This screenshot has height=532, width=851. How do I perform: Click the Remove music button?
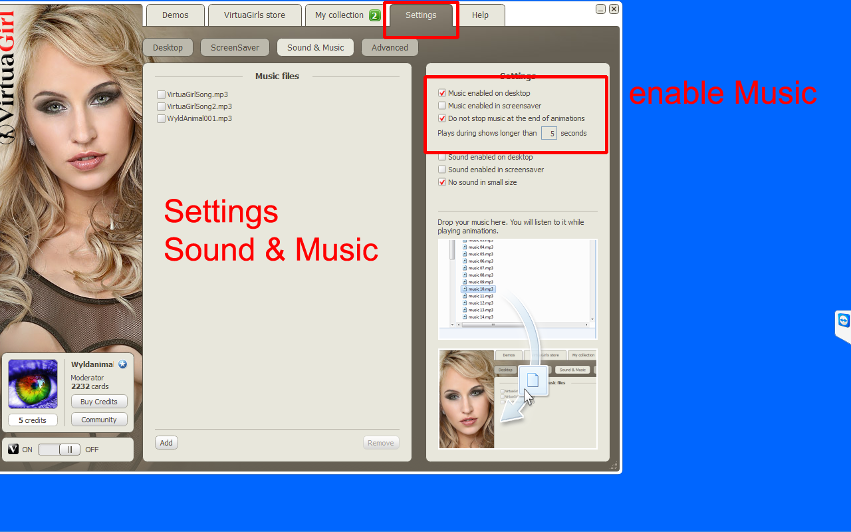[381, 443]
